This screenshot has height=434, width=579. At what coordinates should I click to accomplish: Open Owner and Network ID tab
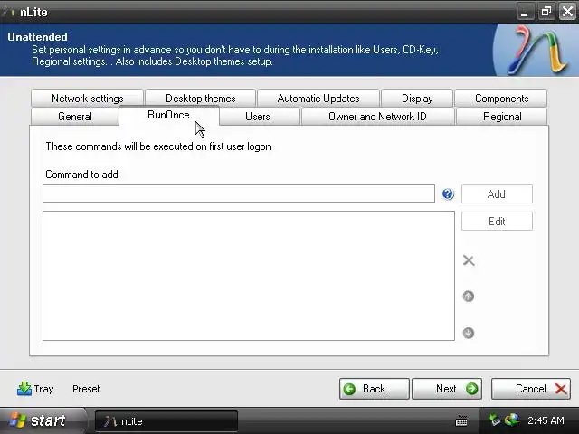tap(378, 117)
